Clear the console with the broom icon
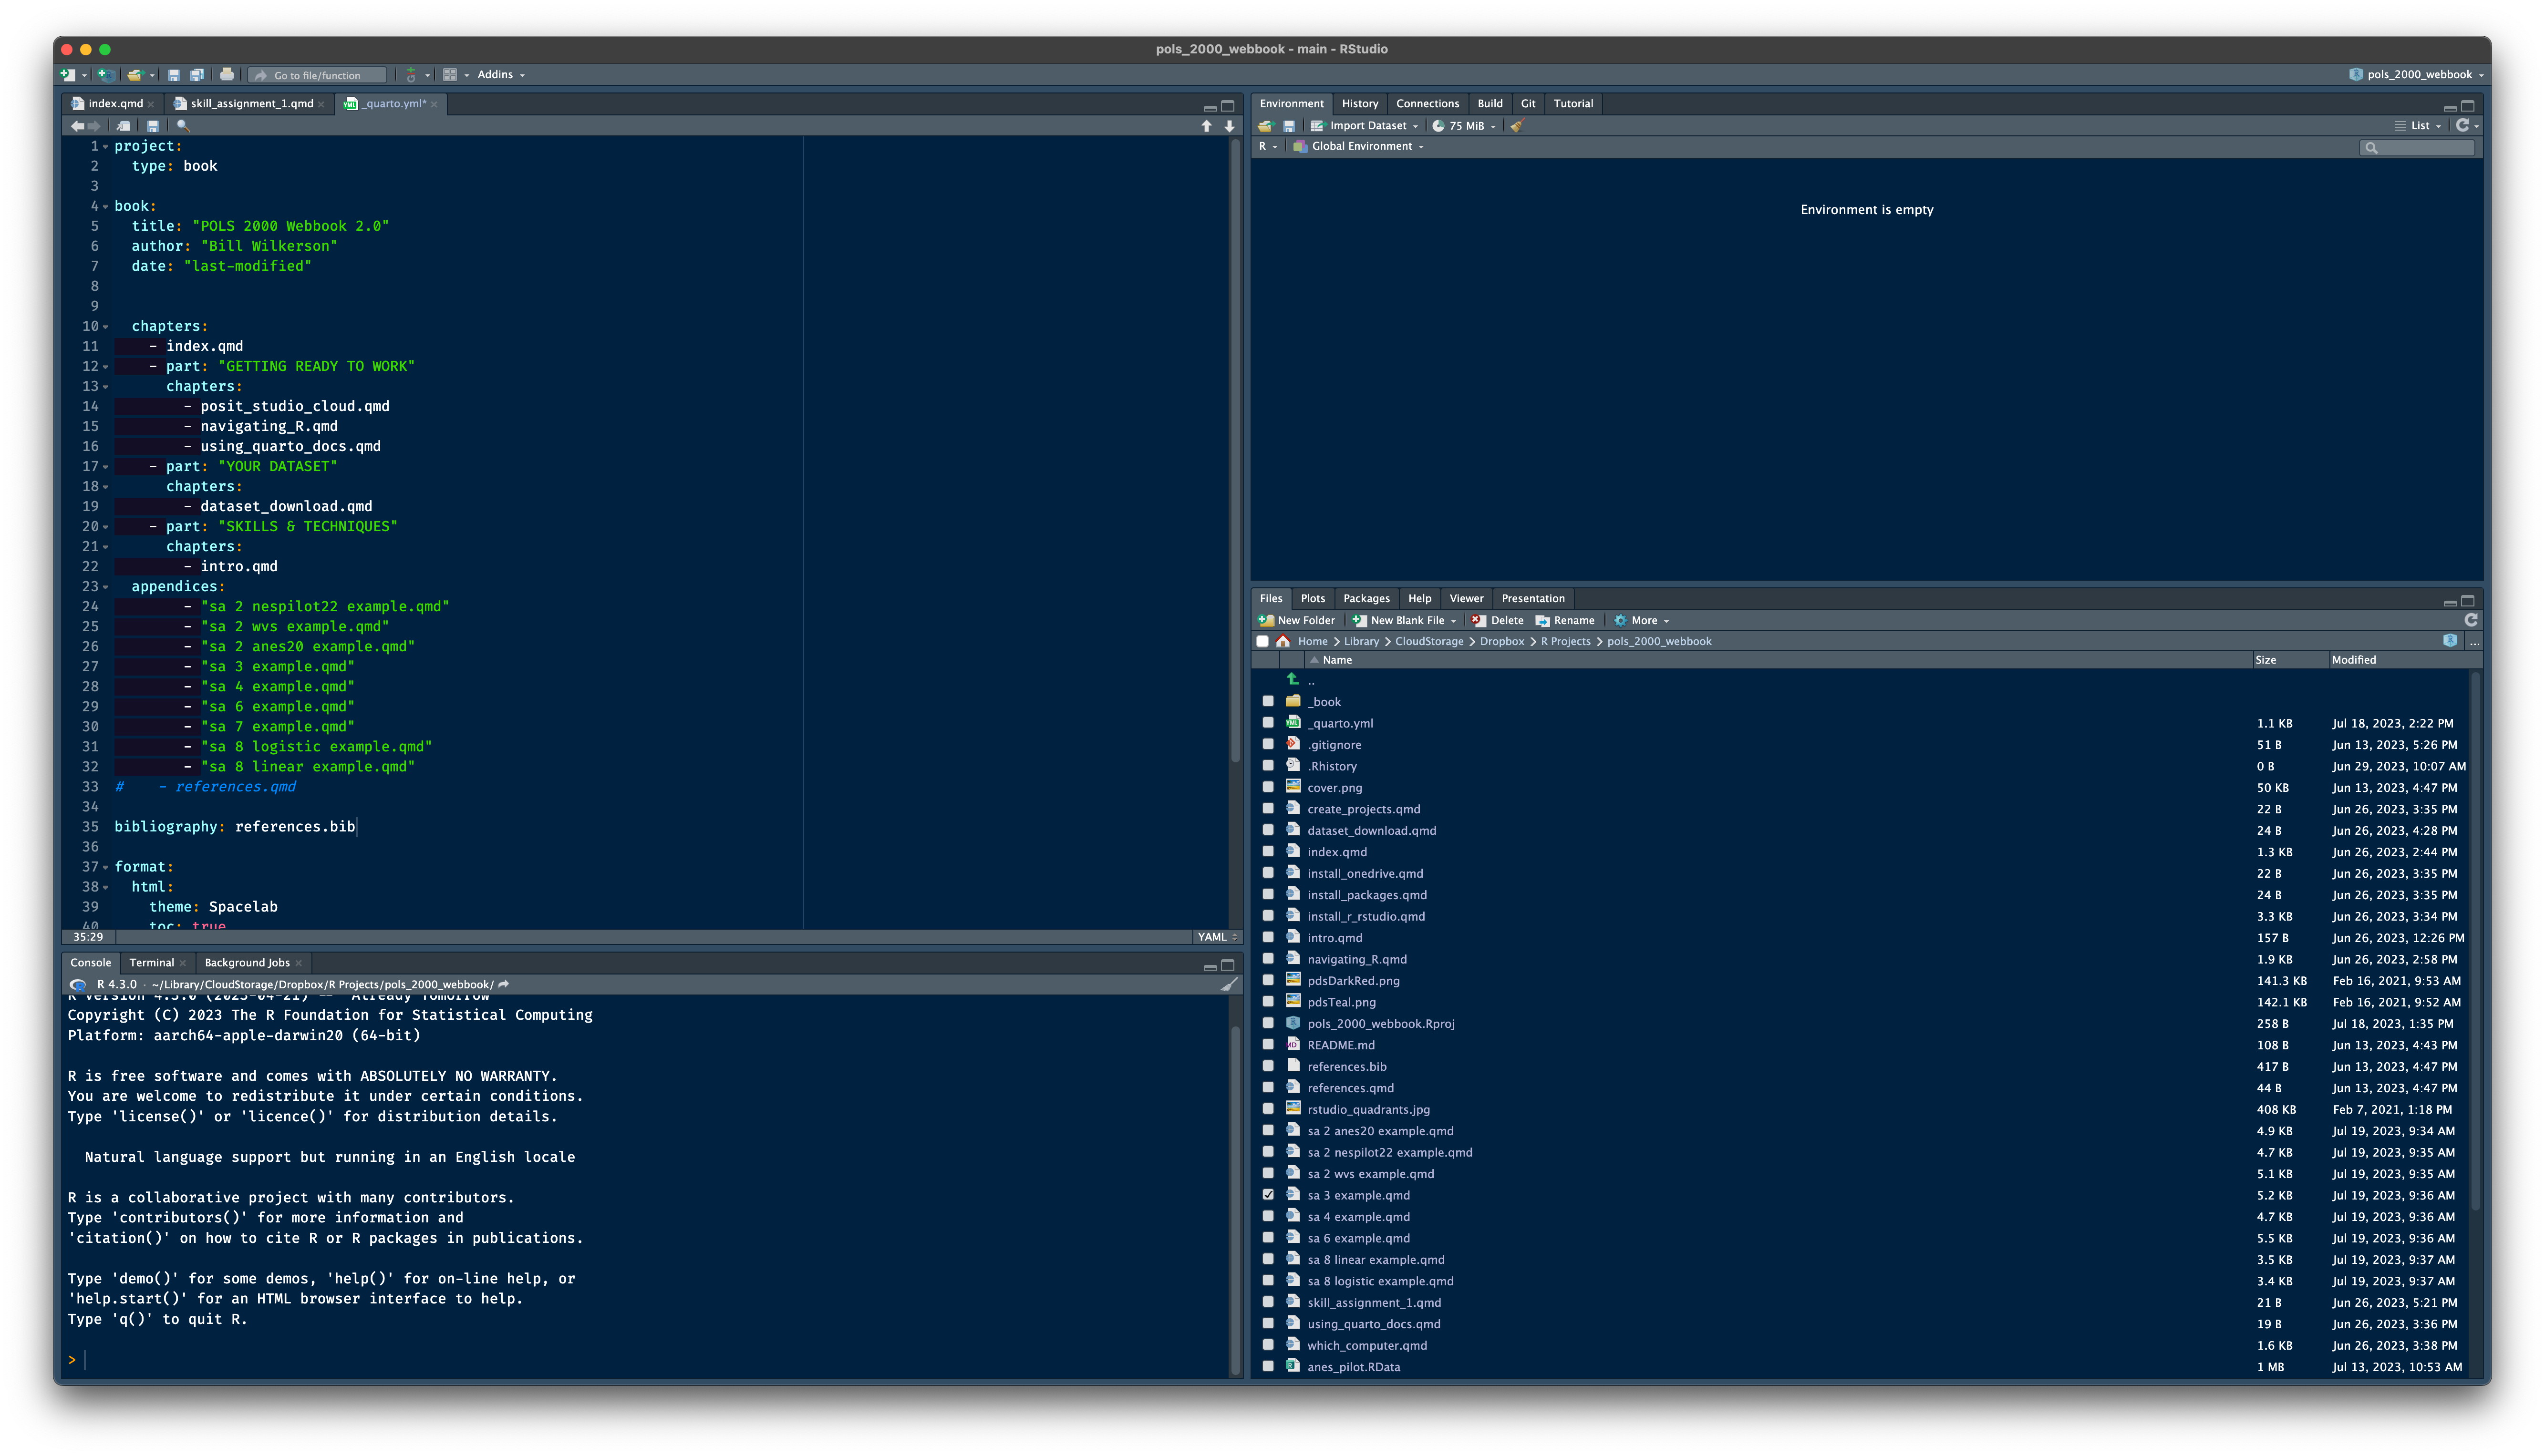Image resolution: width=2545 pixels, height=1456 pixels. click(x=1230, y=985)
